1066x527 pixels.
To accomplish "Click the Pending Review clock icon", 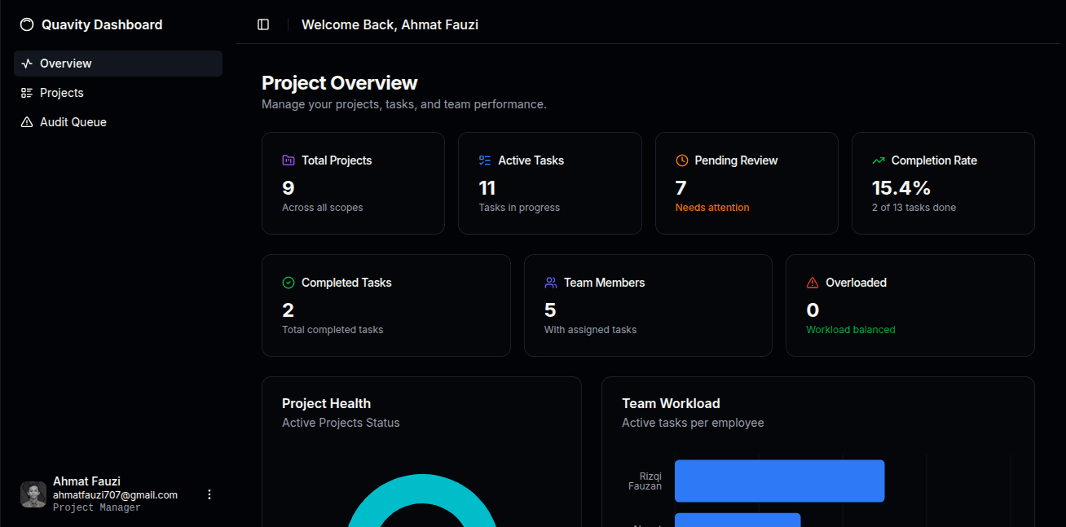I will coord(681,160).
